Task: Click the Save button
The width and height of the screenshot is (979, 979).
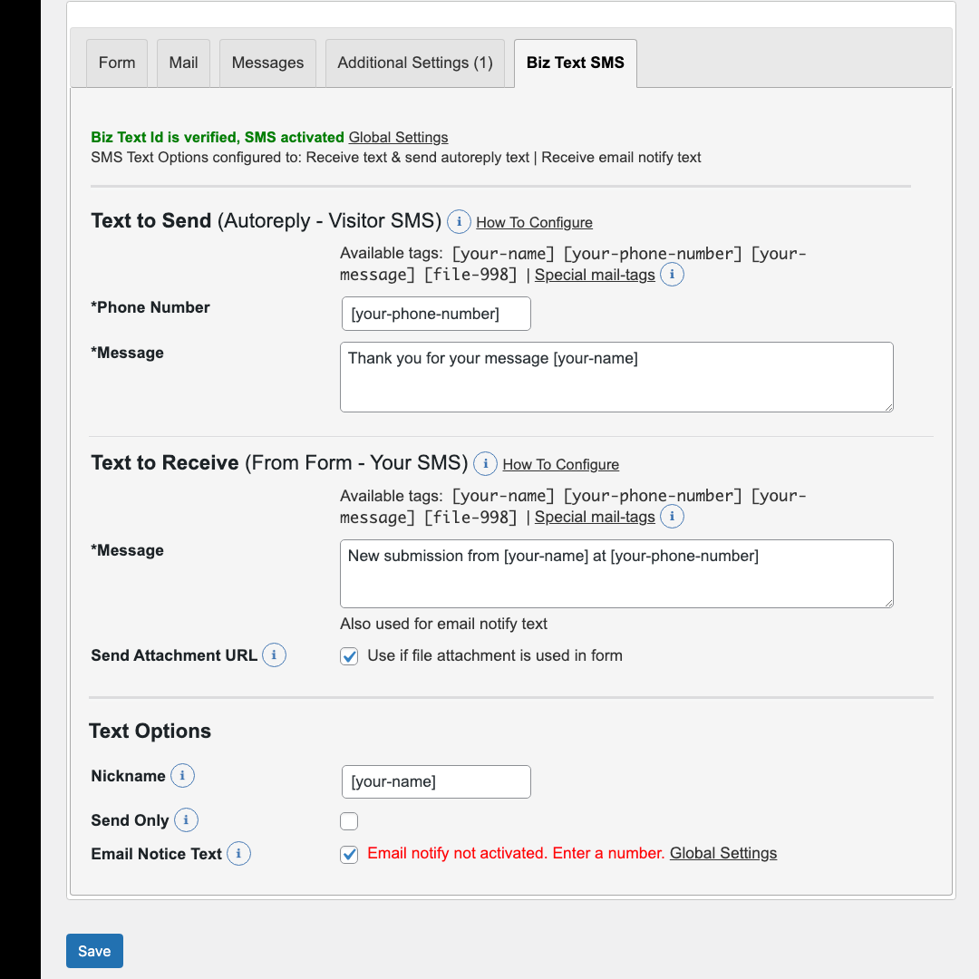Action: [x=94, y=951]
